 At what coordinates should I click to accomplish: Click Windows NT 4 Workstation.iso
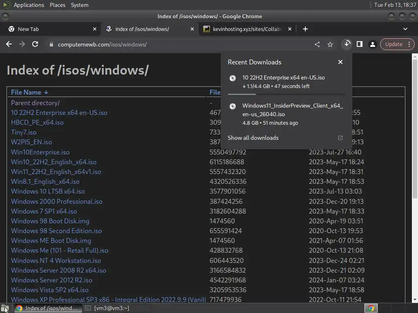56,260
